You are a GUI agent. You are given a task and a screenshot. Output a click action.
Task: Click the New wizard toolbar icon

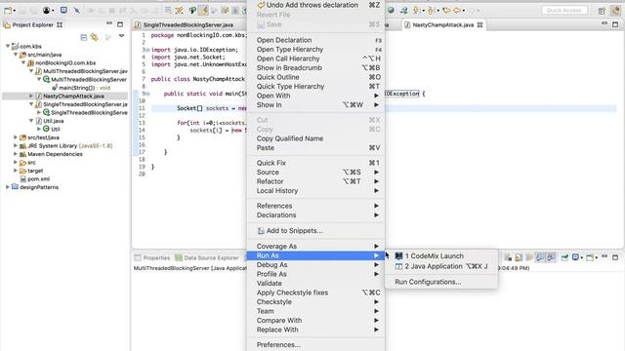[8, 11]
